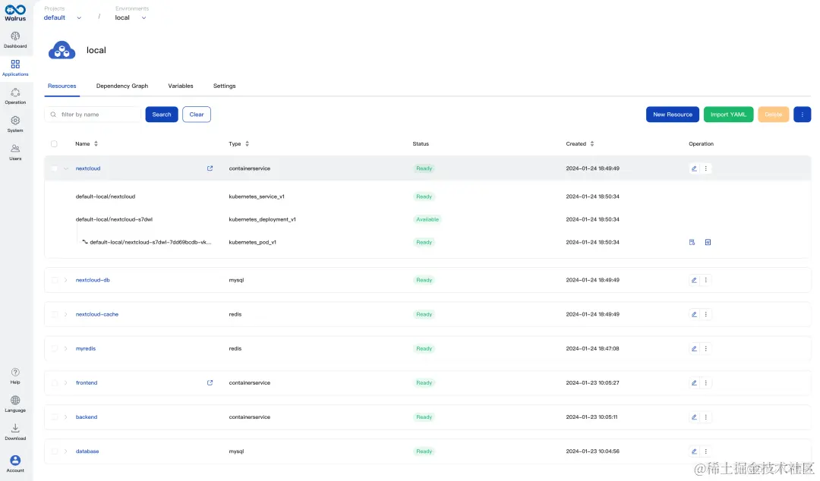Open frontend external access link icon
The width and height of the screenshot is (820, 481).
point(210,382)
